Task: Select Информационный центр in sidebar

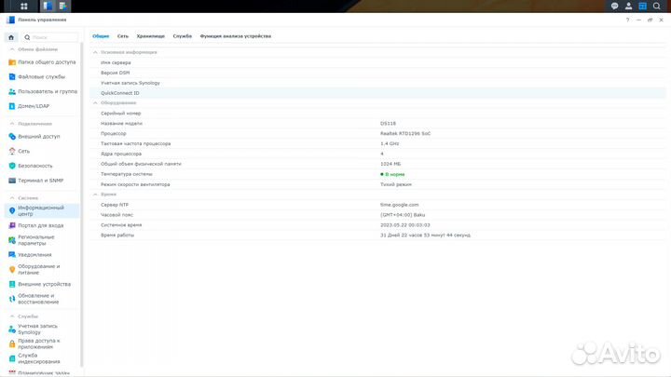Action: 42,210
